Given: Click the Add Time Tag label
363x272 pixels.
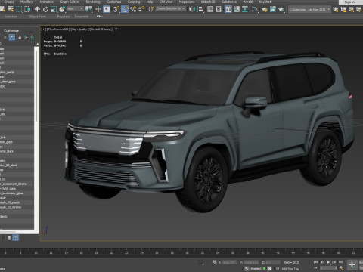Looking at the screenshot, I should [290, 269].
